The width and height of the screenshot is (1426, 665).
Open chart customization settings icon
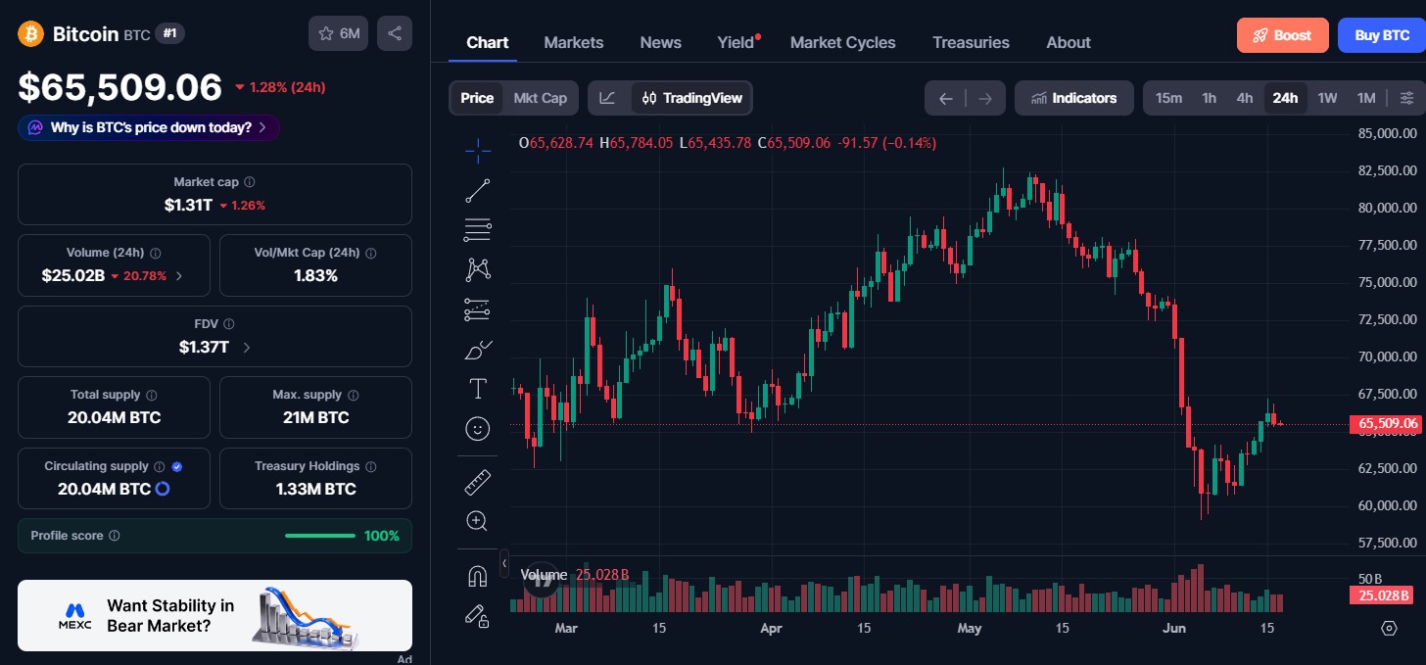(1406, 98)
